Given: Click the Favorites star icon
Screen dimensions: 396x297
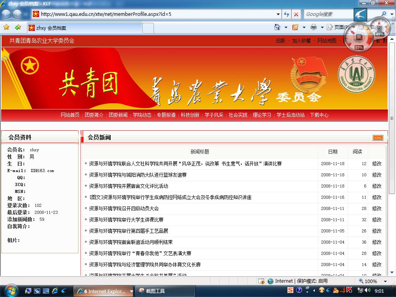Looking at the screenshot, I should pyautogui.click(x=6, y=27).
